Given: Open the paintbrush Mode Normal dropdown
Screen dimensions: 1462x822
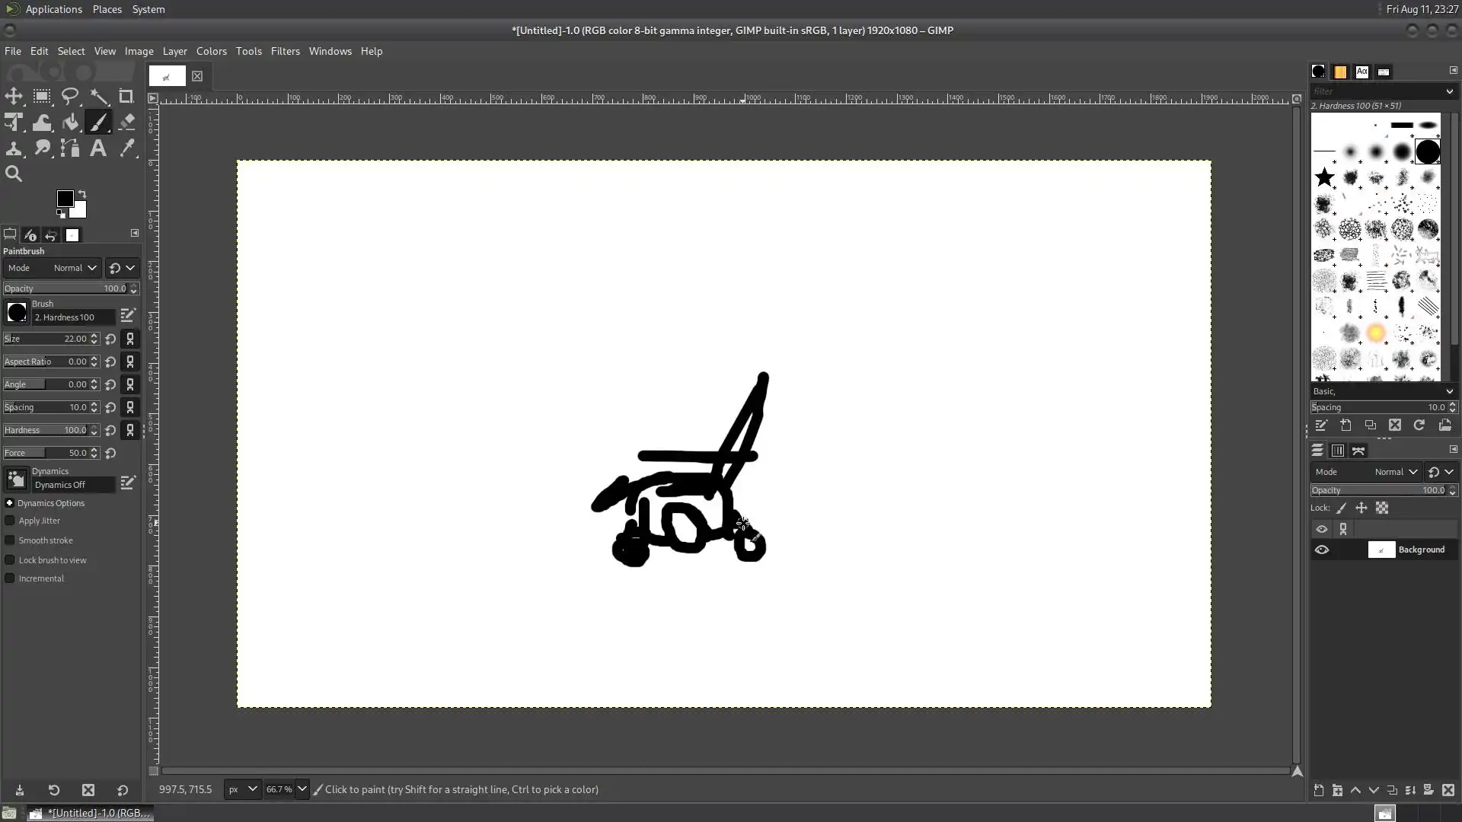Looking at the screenshot, I should [x=75, y=268].
